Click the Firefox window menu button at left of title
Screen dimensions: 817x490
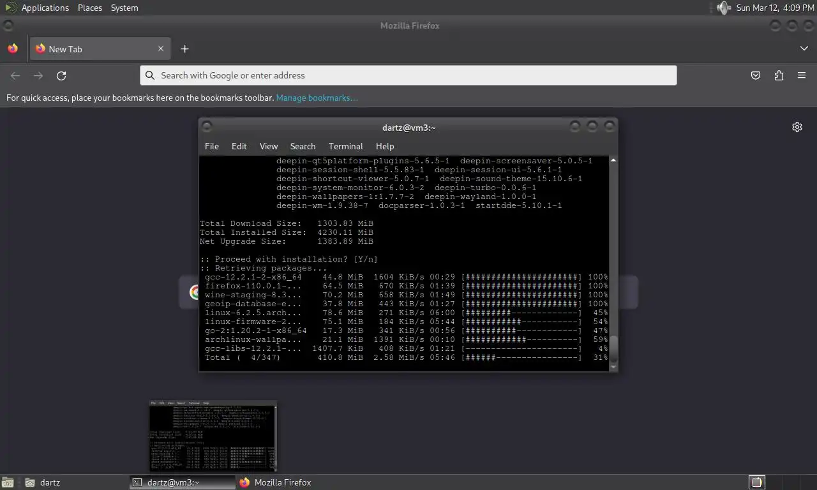pyautogui.click(x=8, y=26)
